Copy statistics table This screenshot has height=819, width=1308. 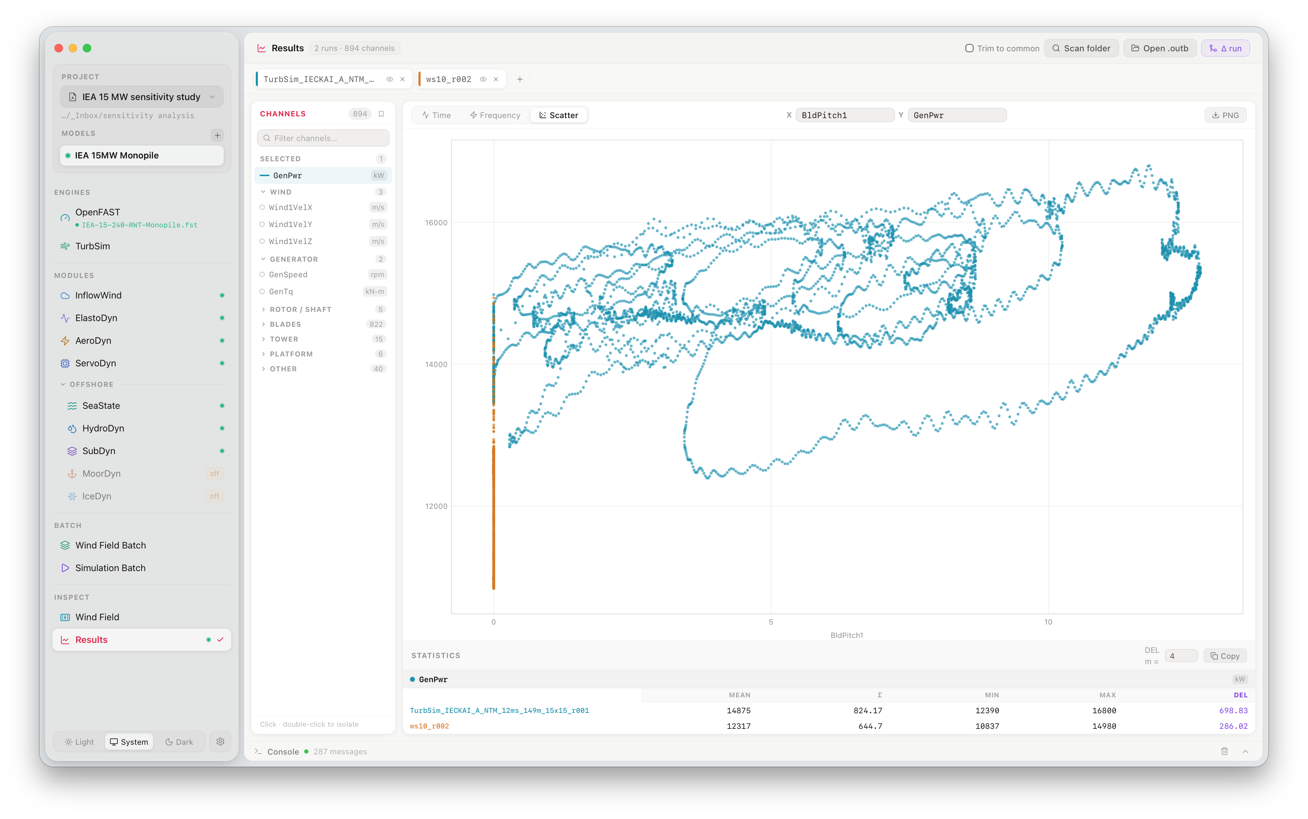1225,656
